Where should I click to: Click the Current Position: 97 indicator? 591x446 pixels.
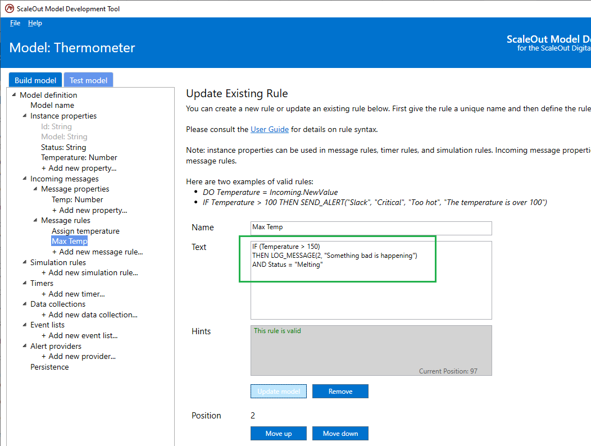tap(448, 371)
